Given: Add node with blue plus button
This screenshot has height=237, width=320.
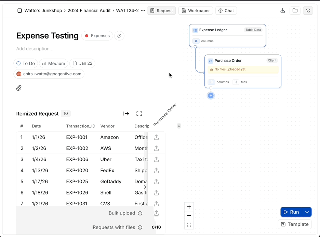Looking at the screenshot, I should [211, 96].
